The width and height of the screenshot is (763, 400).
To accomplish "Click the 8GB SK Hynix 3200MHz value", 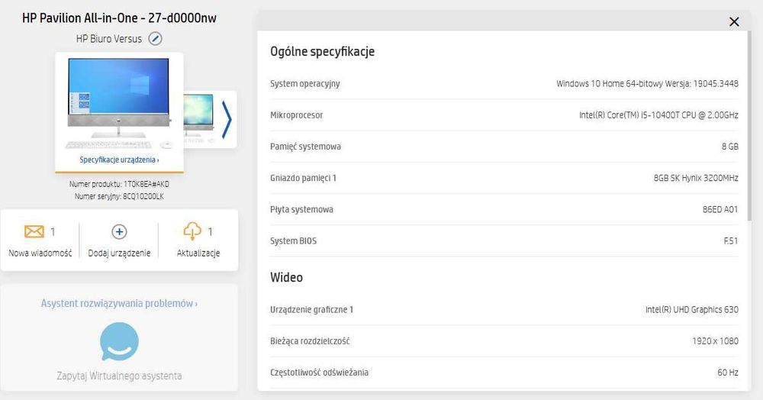I will point(696,178).
